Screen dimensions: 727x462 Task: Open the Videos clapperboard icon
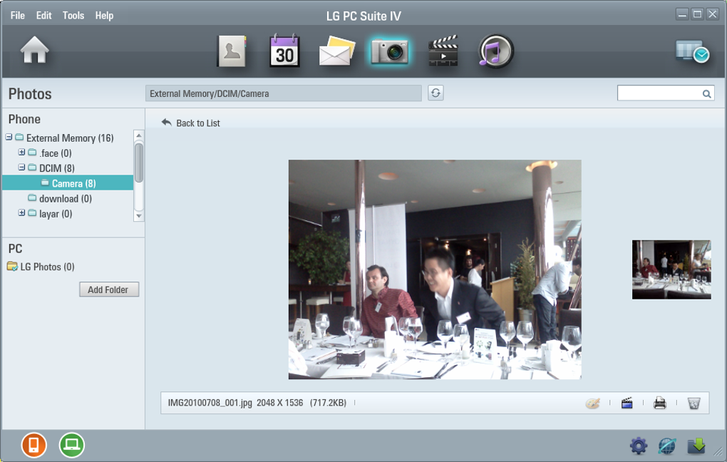(x=443, y=51)
